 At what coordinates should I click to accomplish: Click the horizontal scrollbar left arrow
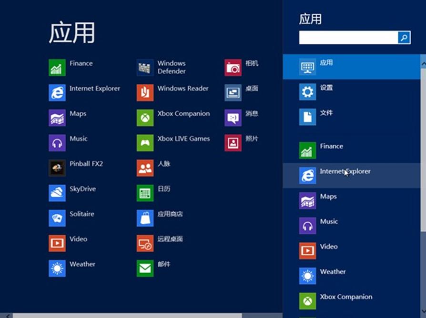click(8, 316)
